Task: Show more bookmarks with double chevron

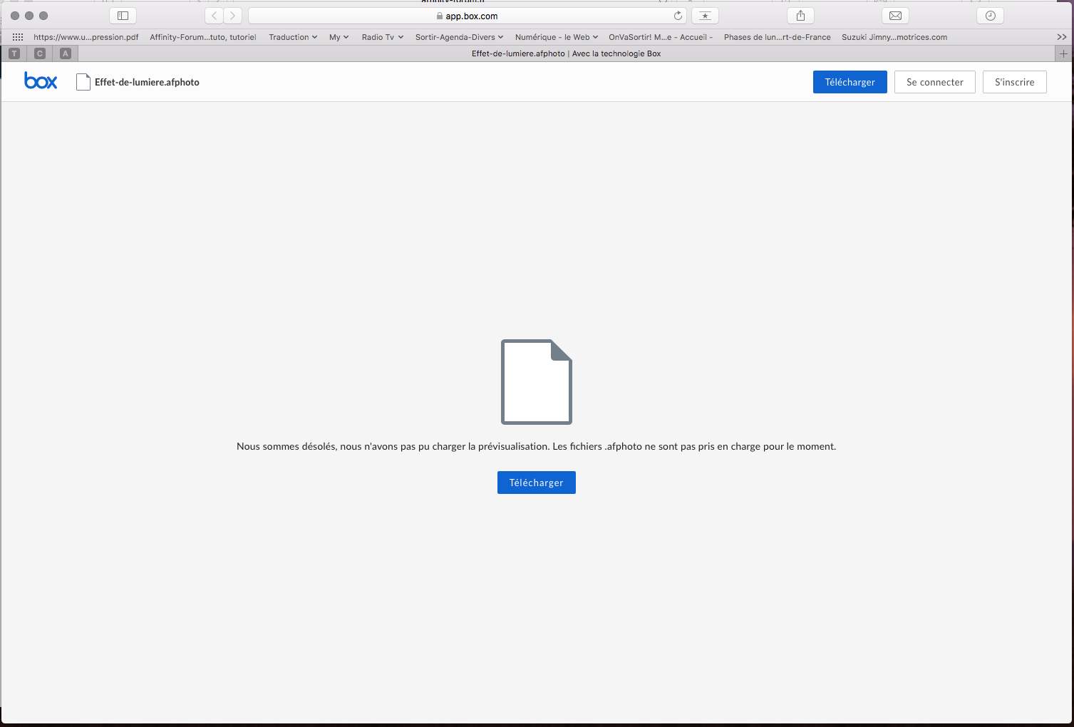Action: tap(1062, 37)
